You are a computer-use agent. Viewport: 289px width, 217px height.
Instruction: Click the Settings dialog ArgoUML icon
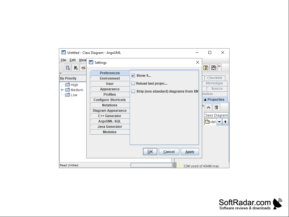[91, 62]
